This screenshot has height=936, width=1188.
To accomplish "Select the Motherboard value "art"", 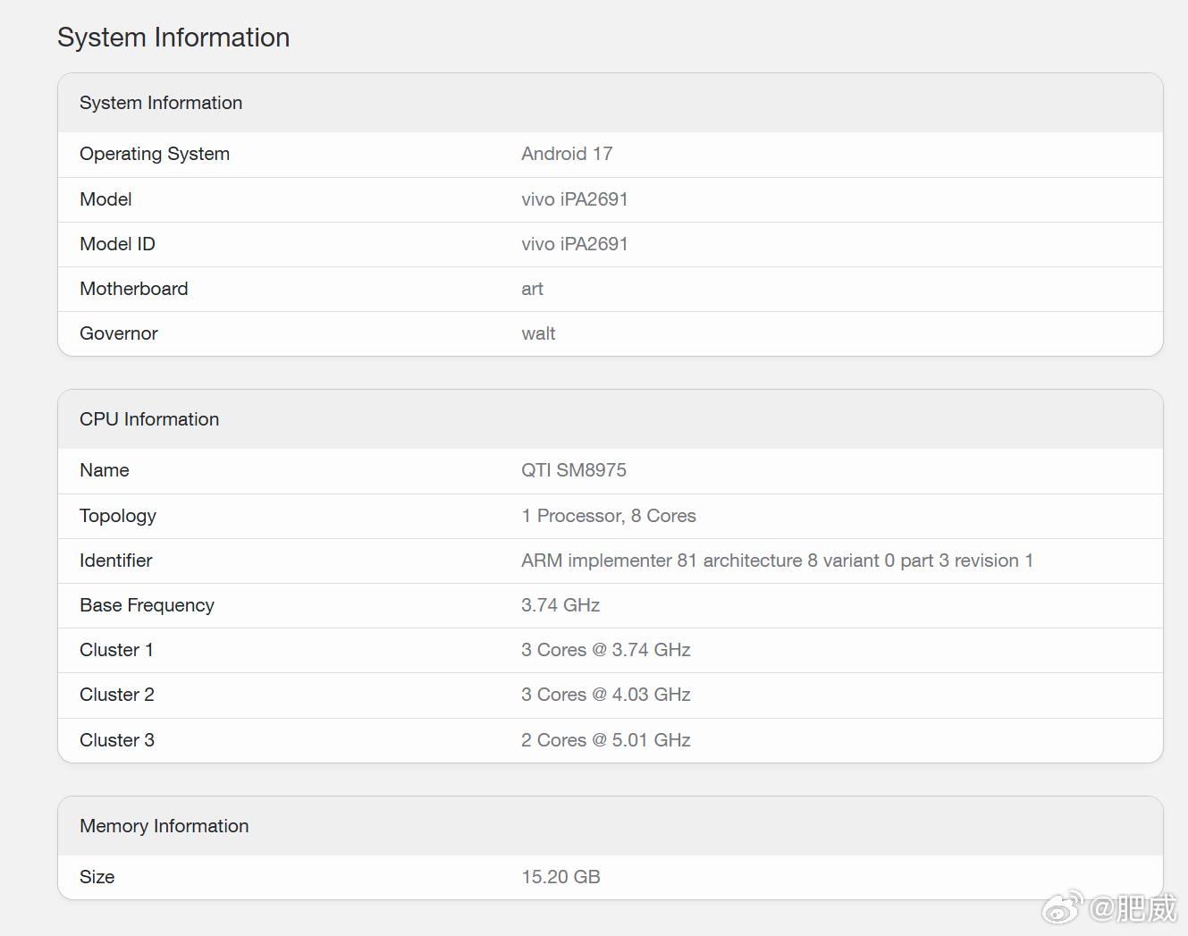I will (x=533, y=289).
